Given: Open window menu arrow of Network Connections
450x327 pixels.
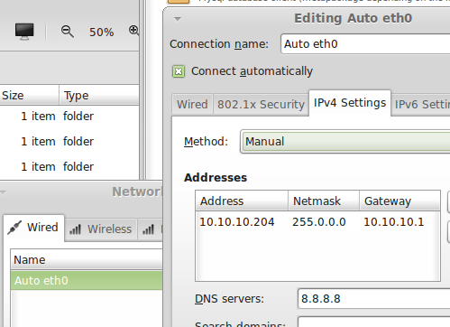Looking at the screenshot, I should pos(3,192).
